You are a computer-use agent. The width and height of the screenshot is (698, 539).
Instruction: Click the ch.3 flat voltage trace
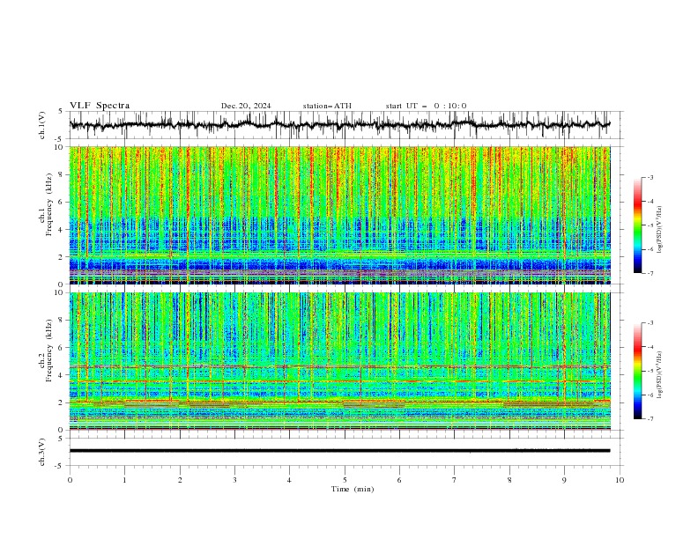click(339, 451)
